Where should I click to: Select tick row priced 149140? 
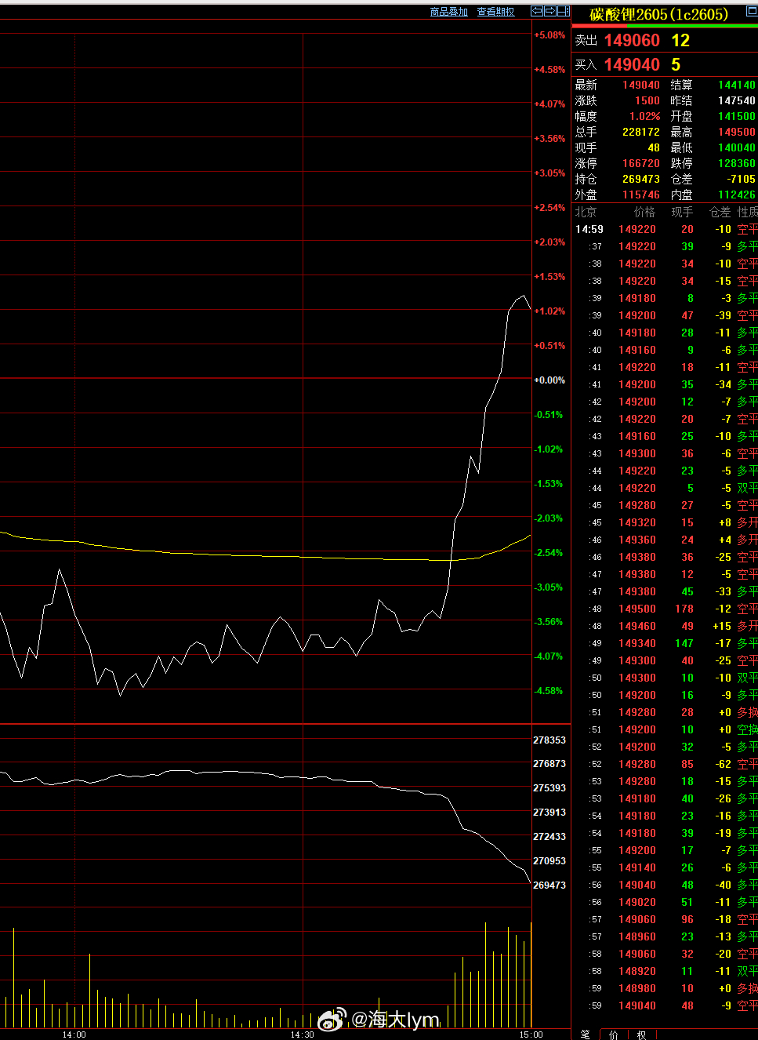pyautogui.click(x=665, y=867)
